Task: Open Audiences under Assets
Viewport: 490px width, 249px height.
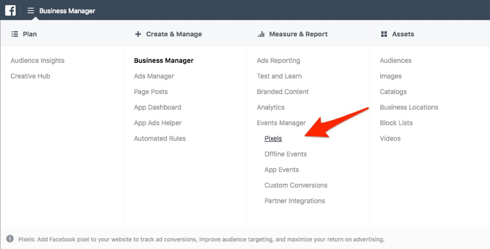Action: tap(395, 60)
